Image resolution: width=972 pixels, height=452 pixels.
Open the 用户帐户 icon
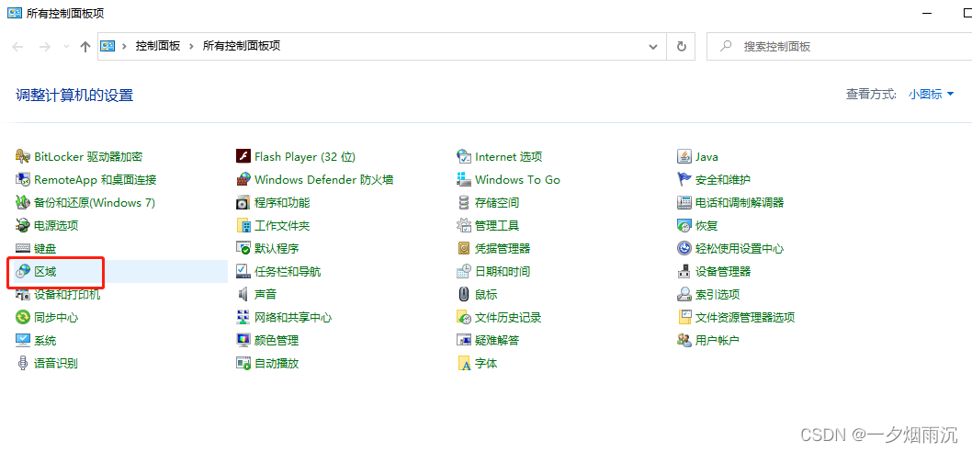pos(684,341)
